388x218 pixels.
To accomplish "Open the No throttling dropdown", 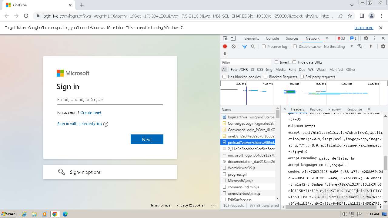I will click(x=338, y=46).
